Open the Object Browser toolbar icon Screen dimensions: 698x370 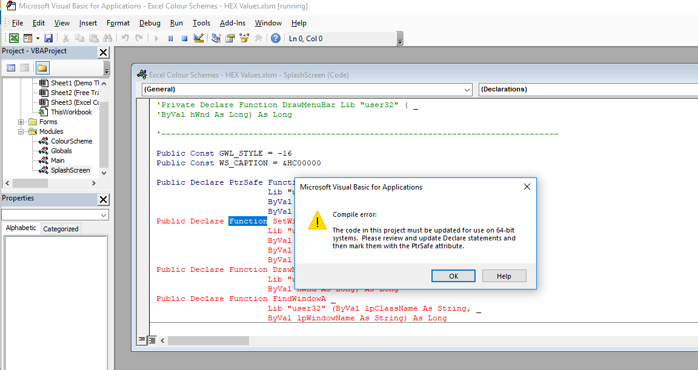click(245, 38)
